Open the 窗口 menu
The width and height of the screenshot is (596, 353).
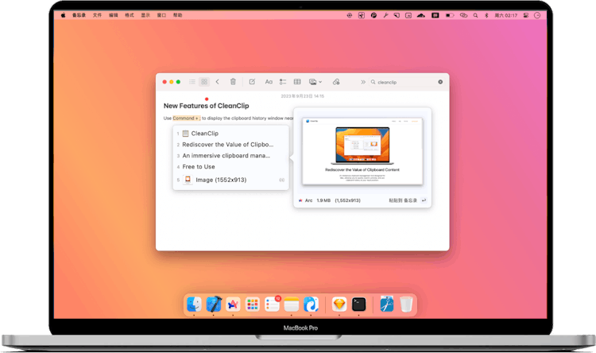click(161, 15)
